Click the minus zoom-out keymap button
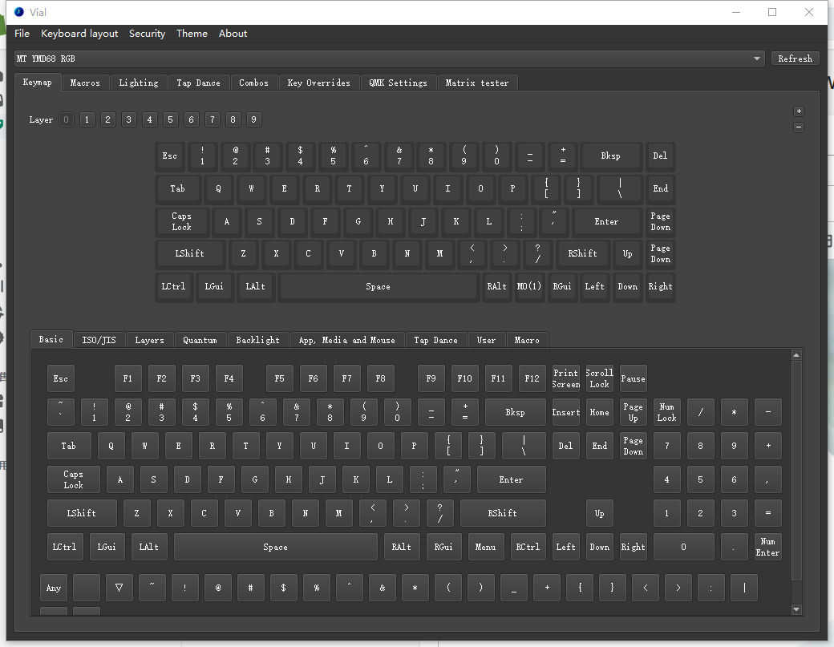Image resolution: width=834 pixels, height=647 pixels. pos(798,127)
